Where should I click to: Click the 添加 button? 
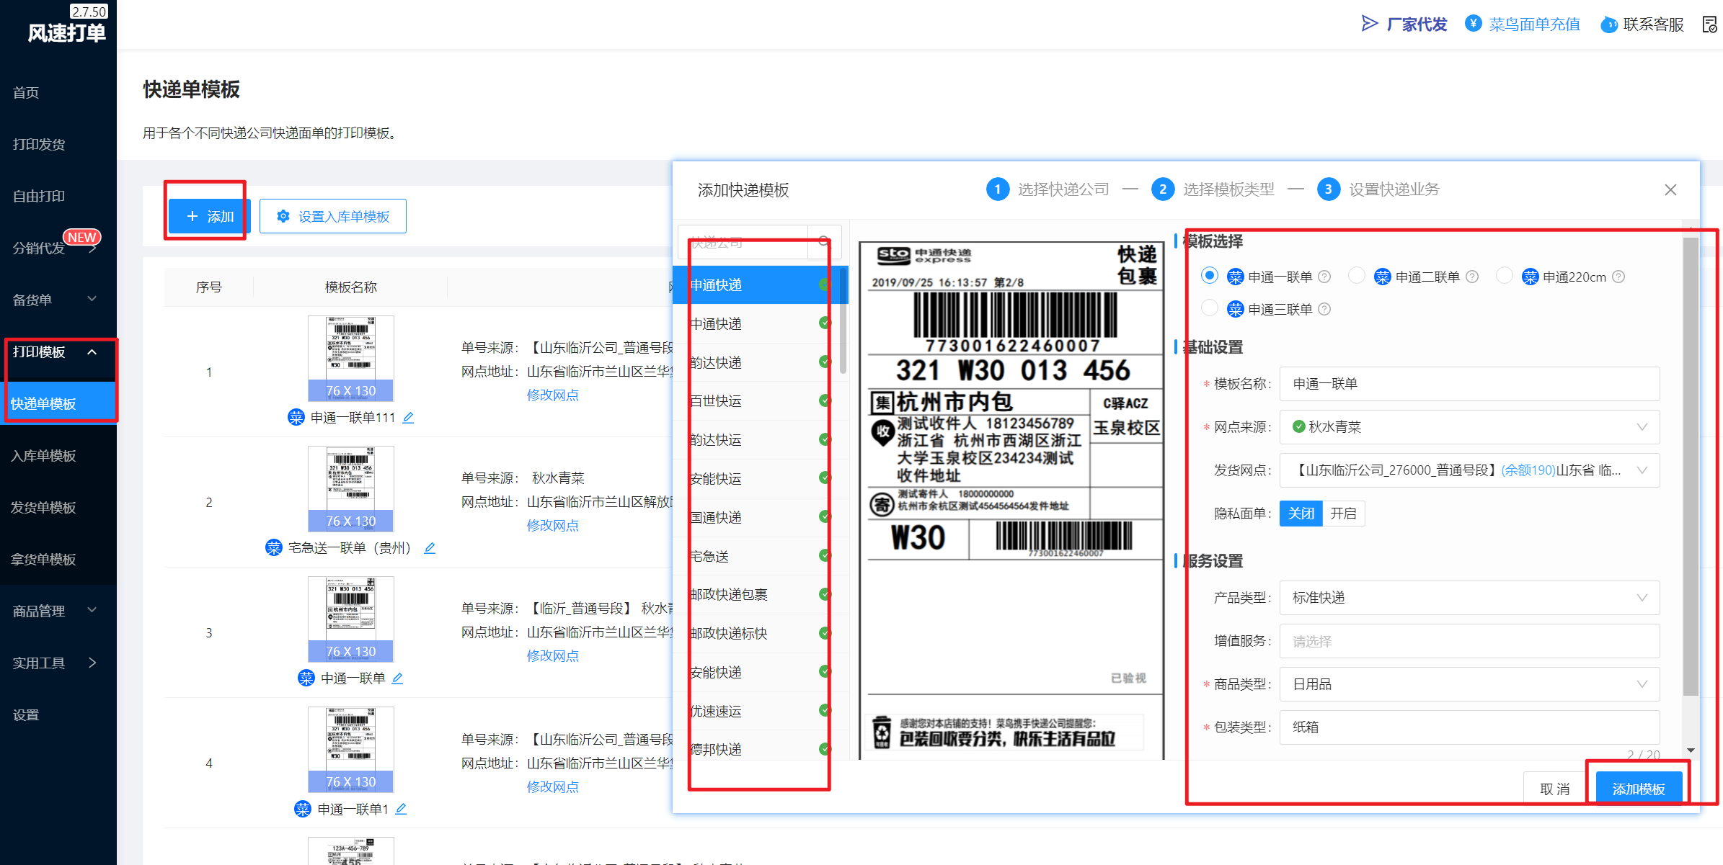(208, 216)
